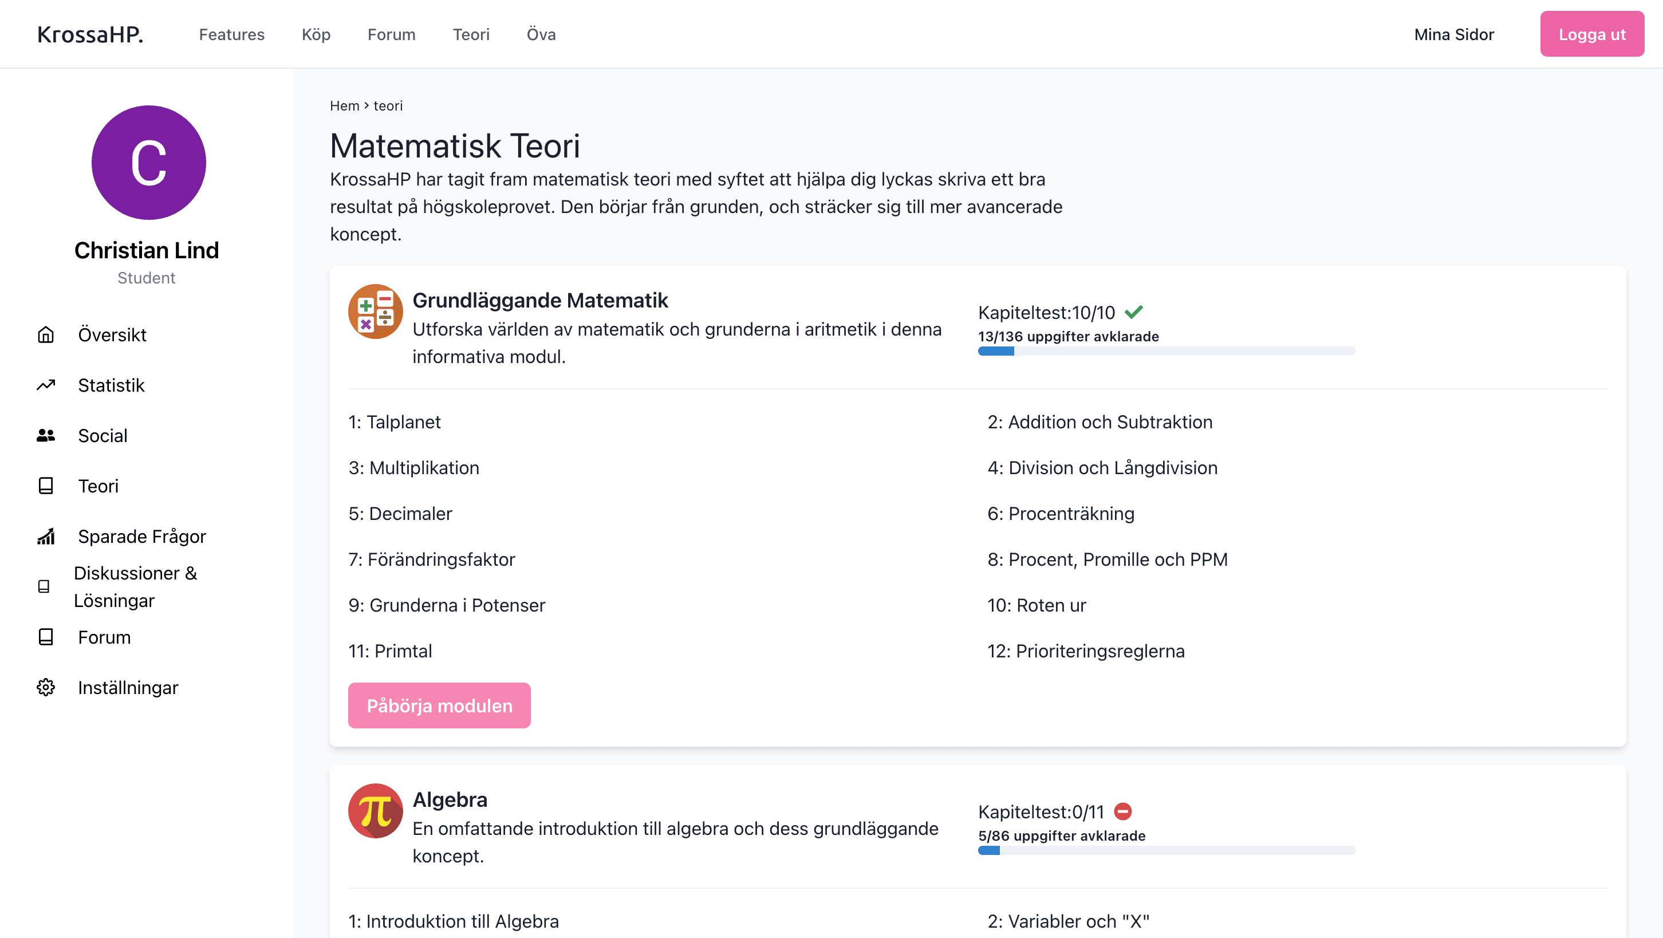Open the Öva item in top navigation
Viewport: 1663px width, 938px height.
pyautogui.click(x=541, y=34)
